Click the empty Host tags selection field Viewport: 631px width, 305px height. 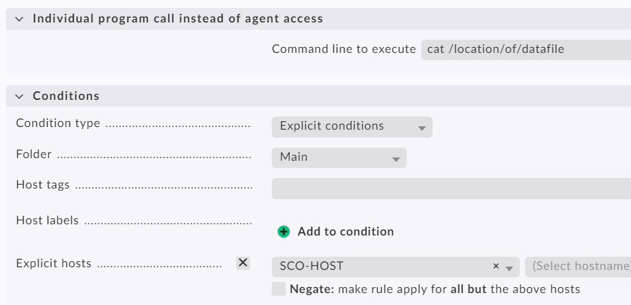(451, 189)
